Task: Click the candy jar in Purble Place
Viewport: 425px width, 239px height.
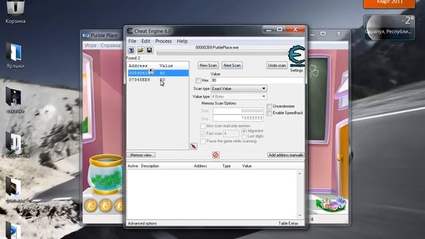Action: (106, 174)
